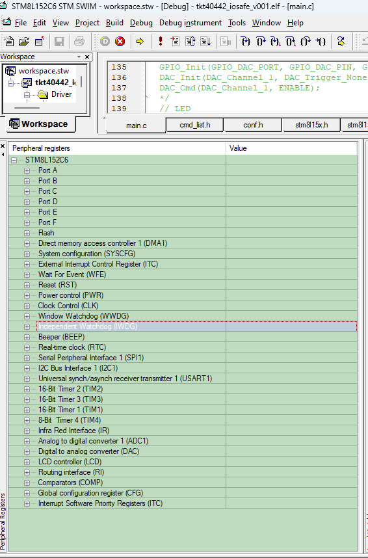The image size is (368, 558).
Task: Expand the 16-Bit Timer 2 (TIM2) node
Action: [27, 389]
